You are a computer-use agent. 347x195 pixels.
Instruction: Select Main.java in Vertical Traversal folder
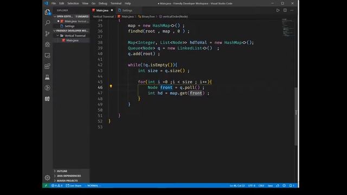(x=71, y=41)
